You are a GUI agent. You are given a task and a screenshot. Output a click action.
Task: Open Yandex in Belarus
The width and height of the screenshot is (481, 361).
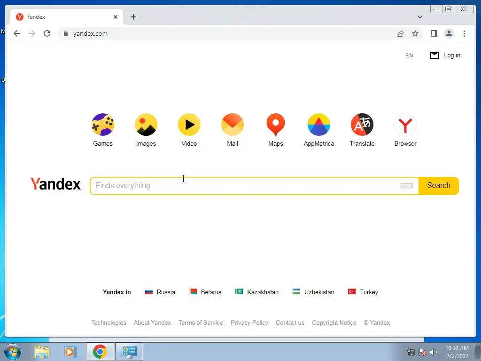[206, 292]
